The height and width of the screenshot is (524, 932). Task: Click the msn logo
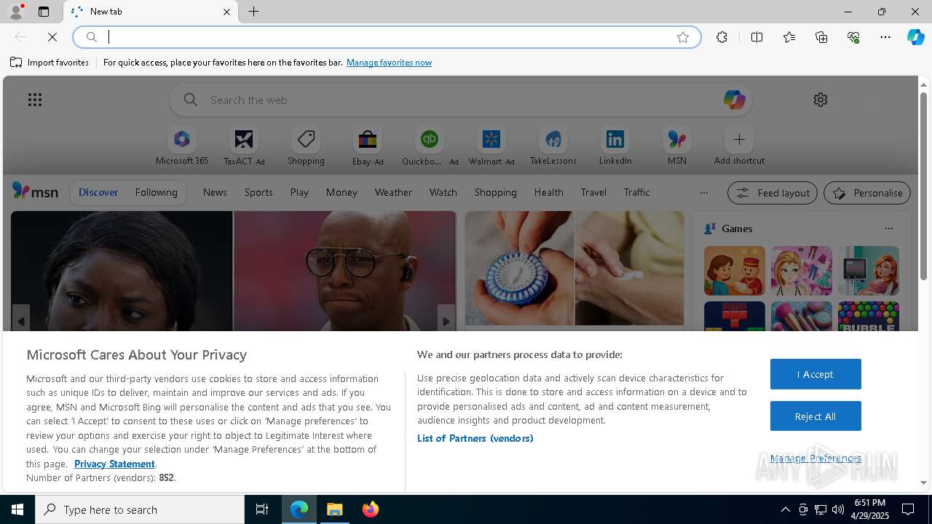pos(35,191)
